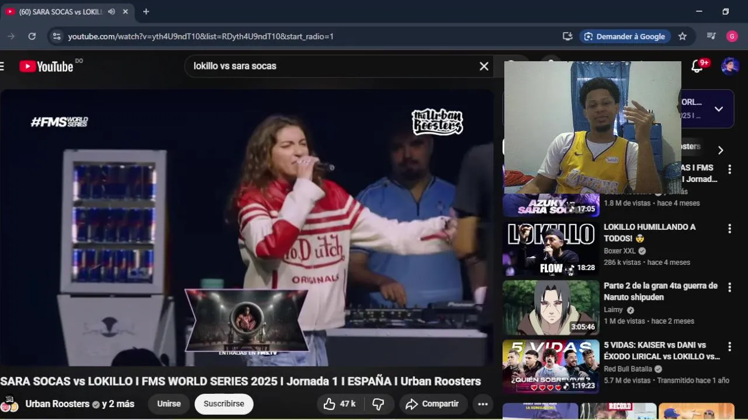This screenshot has width=748, height=420.
Task: Go to the YouTube home logo
Action: (46, 66)
